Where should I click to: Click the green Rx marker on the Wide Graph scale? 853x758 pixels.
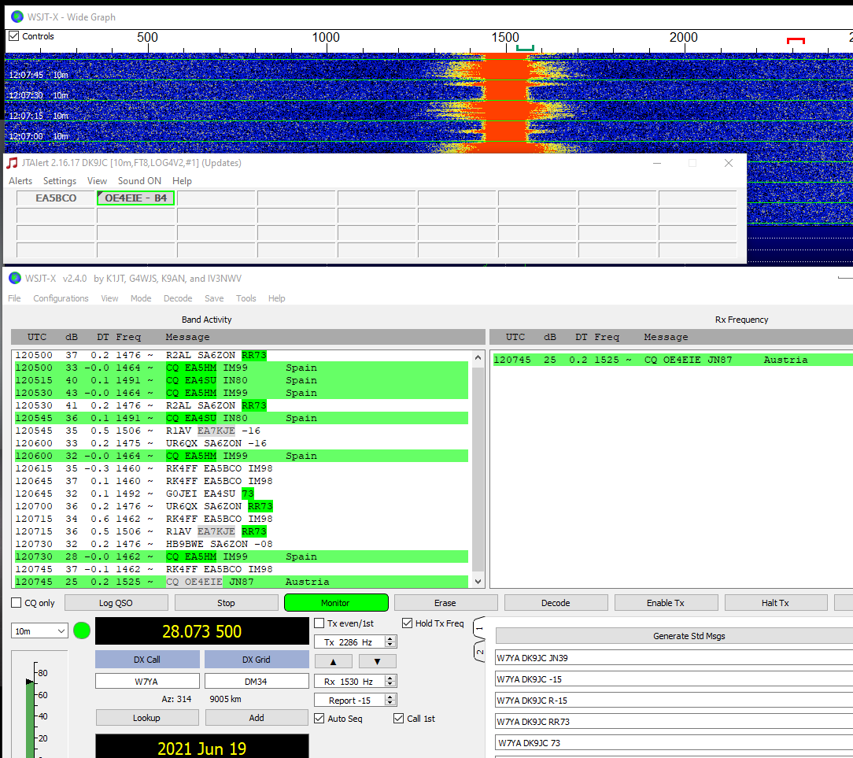coord(525,49)
